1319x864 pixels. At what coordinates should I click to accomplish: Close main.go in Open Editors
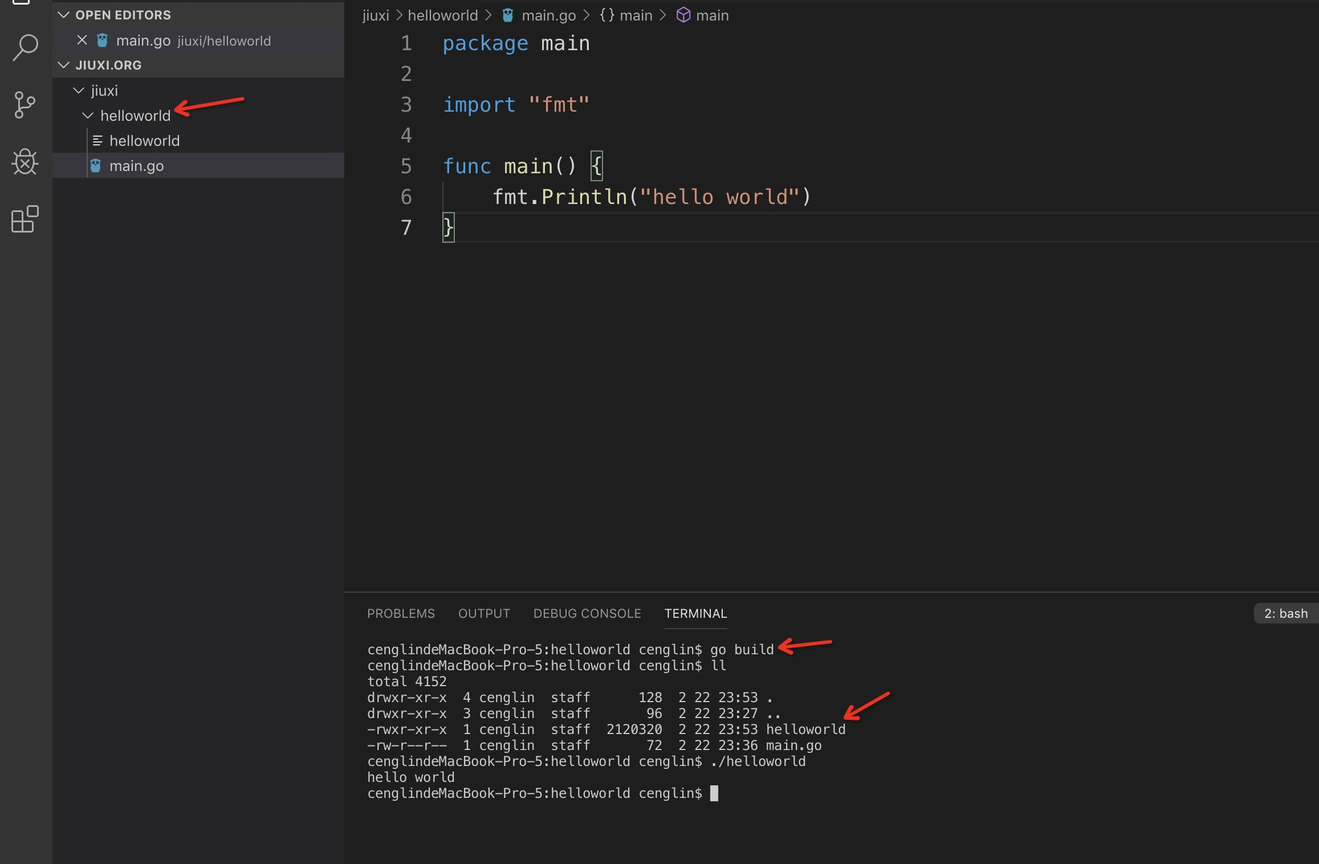click(x=82, y=40)
